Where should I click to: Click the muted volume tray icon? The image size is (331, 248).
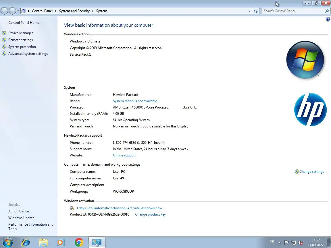(x=301, y=243)
